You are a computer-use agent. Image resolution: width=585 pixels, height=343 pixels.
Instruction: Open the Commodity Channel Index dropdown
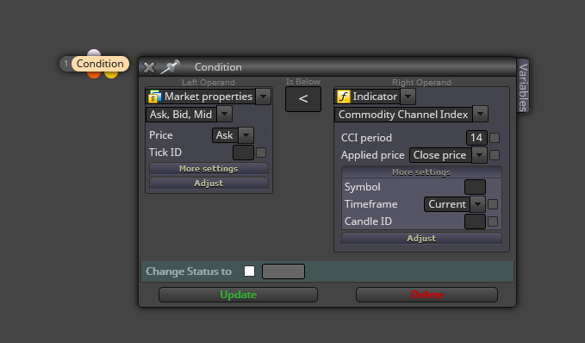[480, 115]
